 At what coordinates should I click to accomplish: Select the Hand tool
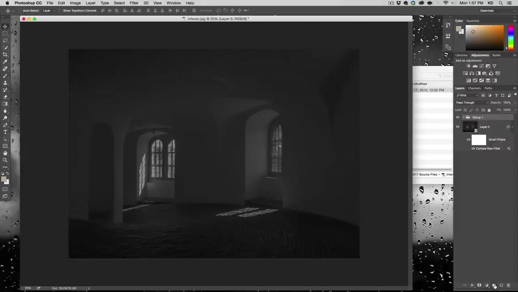(5, 153)
